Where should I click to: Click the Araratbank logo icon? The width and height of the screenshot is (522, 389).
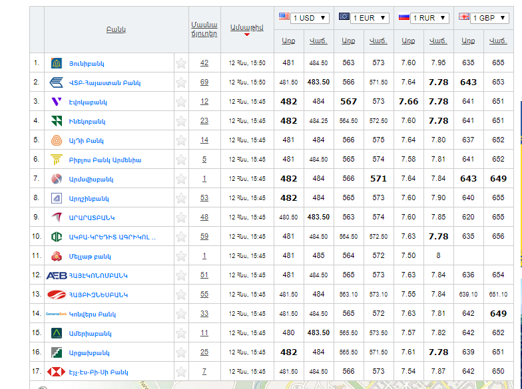click(56, 217)
